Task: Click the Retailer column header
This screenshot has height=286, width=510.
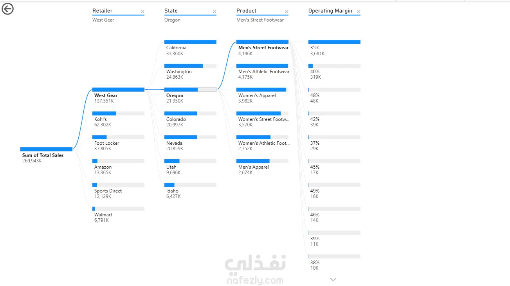Action: 103,11
